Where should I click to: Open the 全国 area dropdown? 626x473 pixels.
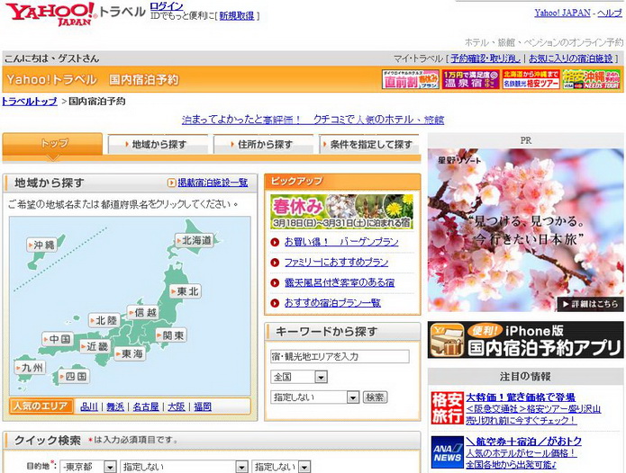[x=299, y=377]
